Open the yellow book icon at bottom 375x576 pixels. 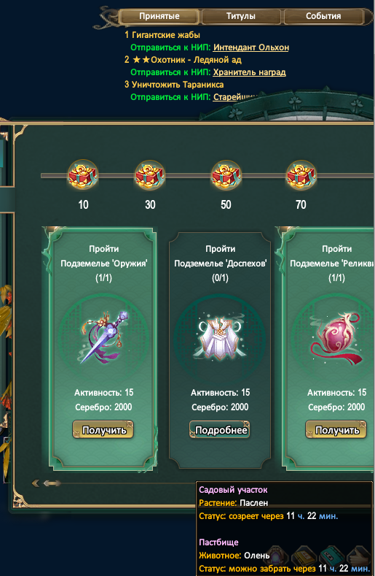[x=304, y=557]
